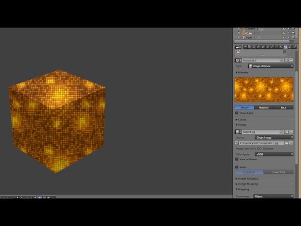Reload the image with the refresh icon
Image resolution: width=301 pixels, height=226 pixels.
tap(291, 143)
